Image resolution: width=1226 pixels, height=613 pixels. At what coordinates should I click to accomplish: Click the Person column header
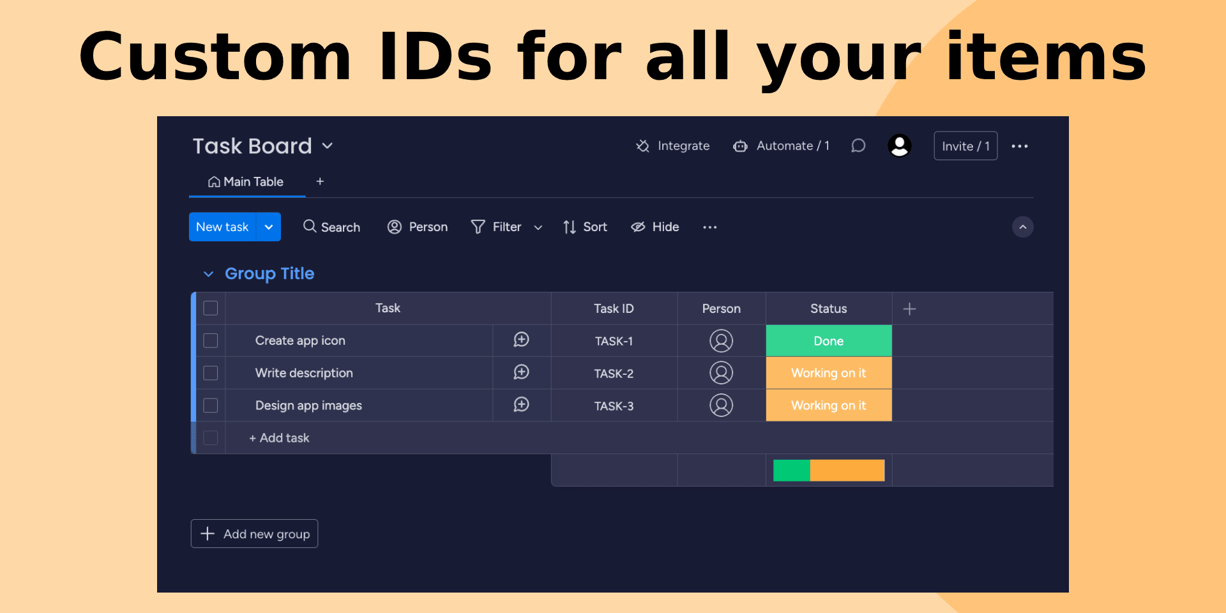coord(722,309)
